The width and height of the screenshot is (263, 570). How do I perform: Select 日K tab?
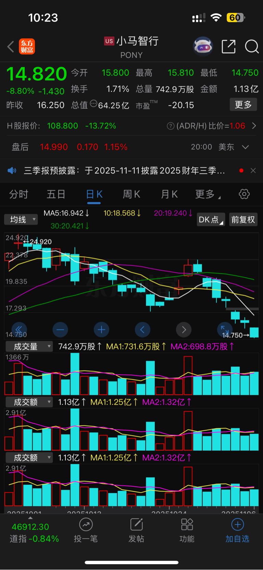point(94,194)
